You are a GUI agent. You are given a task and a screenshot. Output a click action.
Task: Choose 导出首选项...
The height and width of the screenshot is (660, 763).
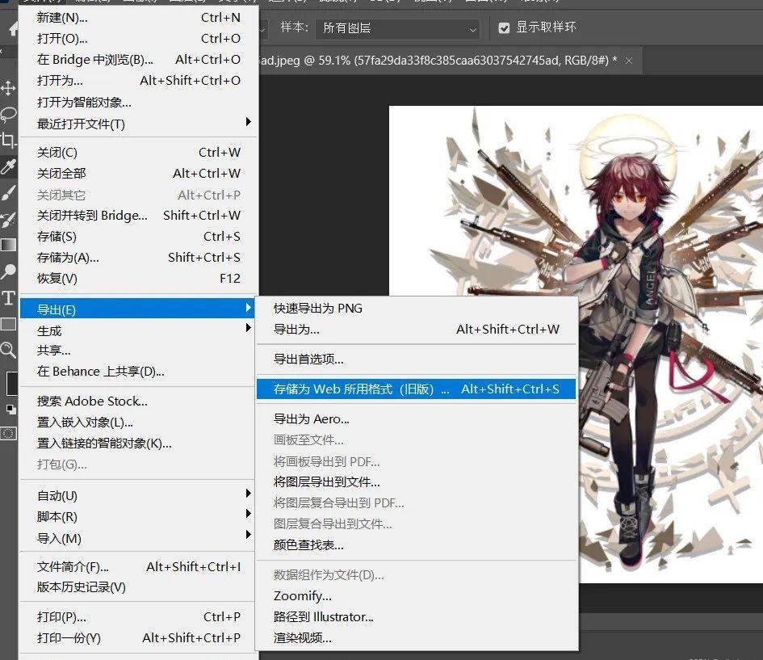[x=417, y=359]
